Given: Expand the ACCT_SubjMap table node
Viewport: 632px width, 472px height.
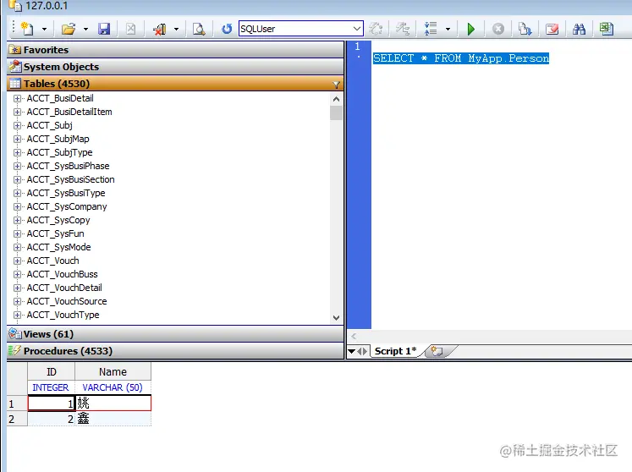Looking at the screenshot, I should 17,139.
